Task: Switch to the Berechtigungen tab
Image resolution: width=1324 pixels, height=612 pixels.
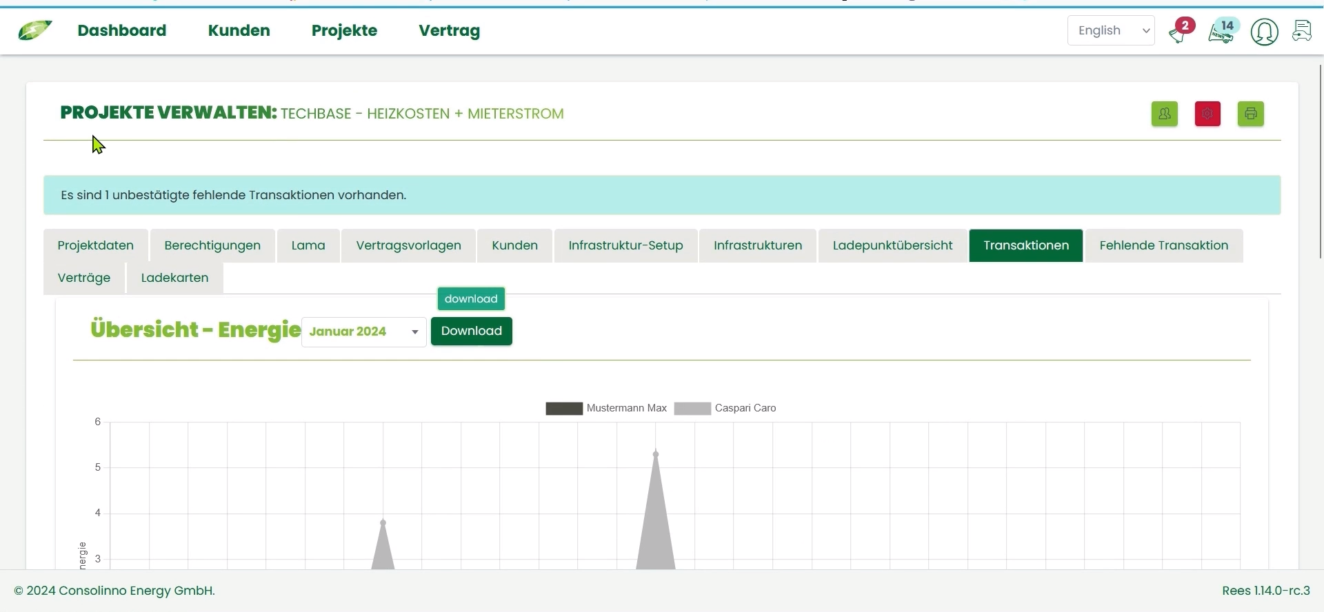Action: (x=212, y=245)
